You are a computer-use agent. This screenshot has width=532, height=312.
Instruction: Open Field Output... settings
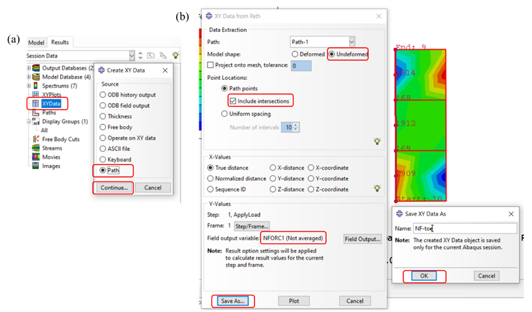point(363,239)
